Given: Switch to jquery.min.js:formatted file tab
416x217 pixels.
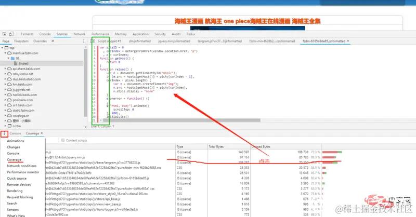Looking at the screenshot, I should tap(174, 41).
